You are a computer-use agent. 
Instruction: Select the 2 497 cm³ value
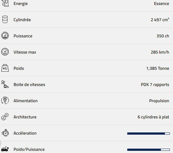(160, 20)
